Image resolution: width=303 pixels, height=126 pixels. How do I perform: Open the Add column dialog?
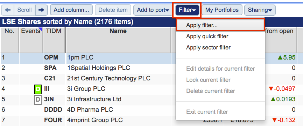tap(71, 10)
